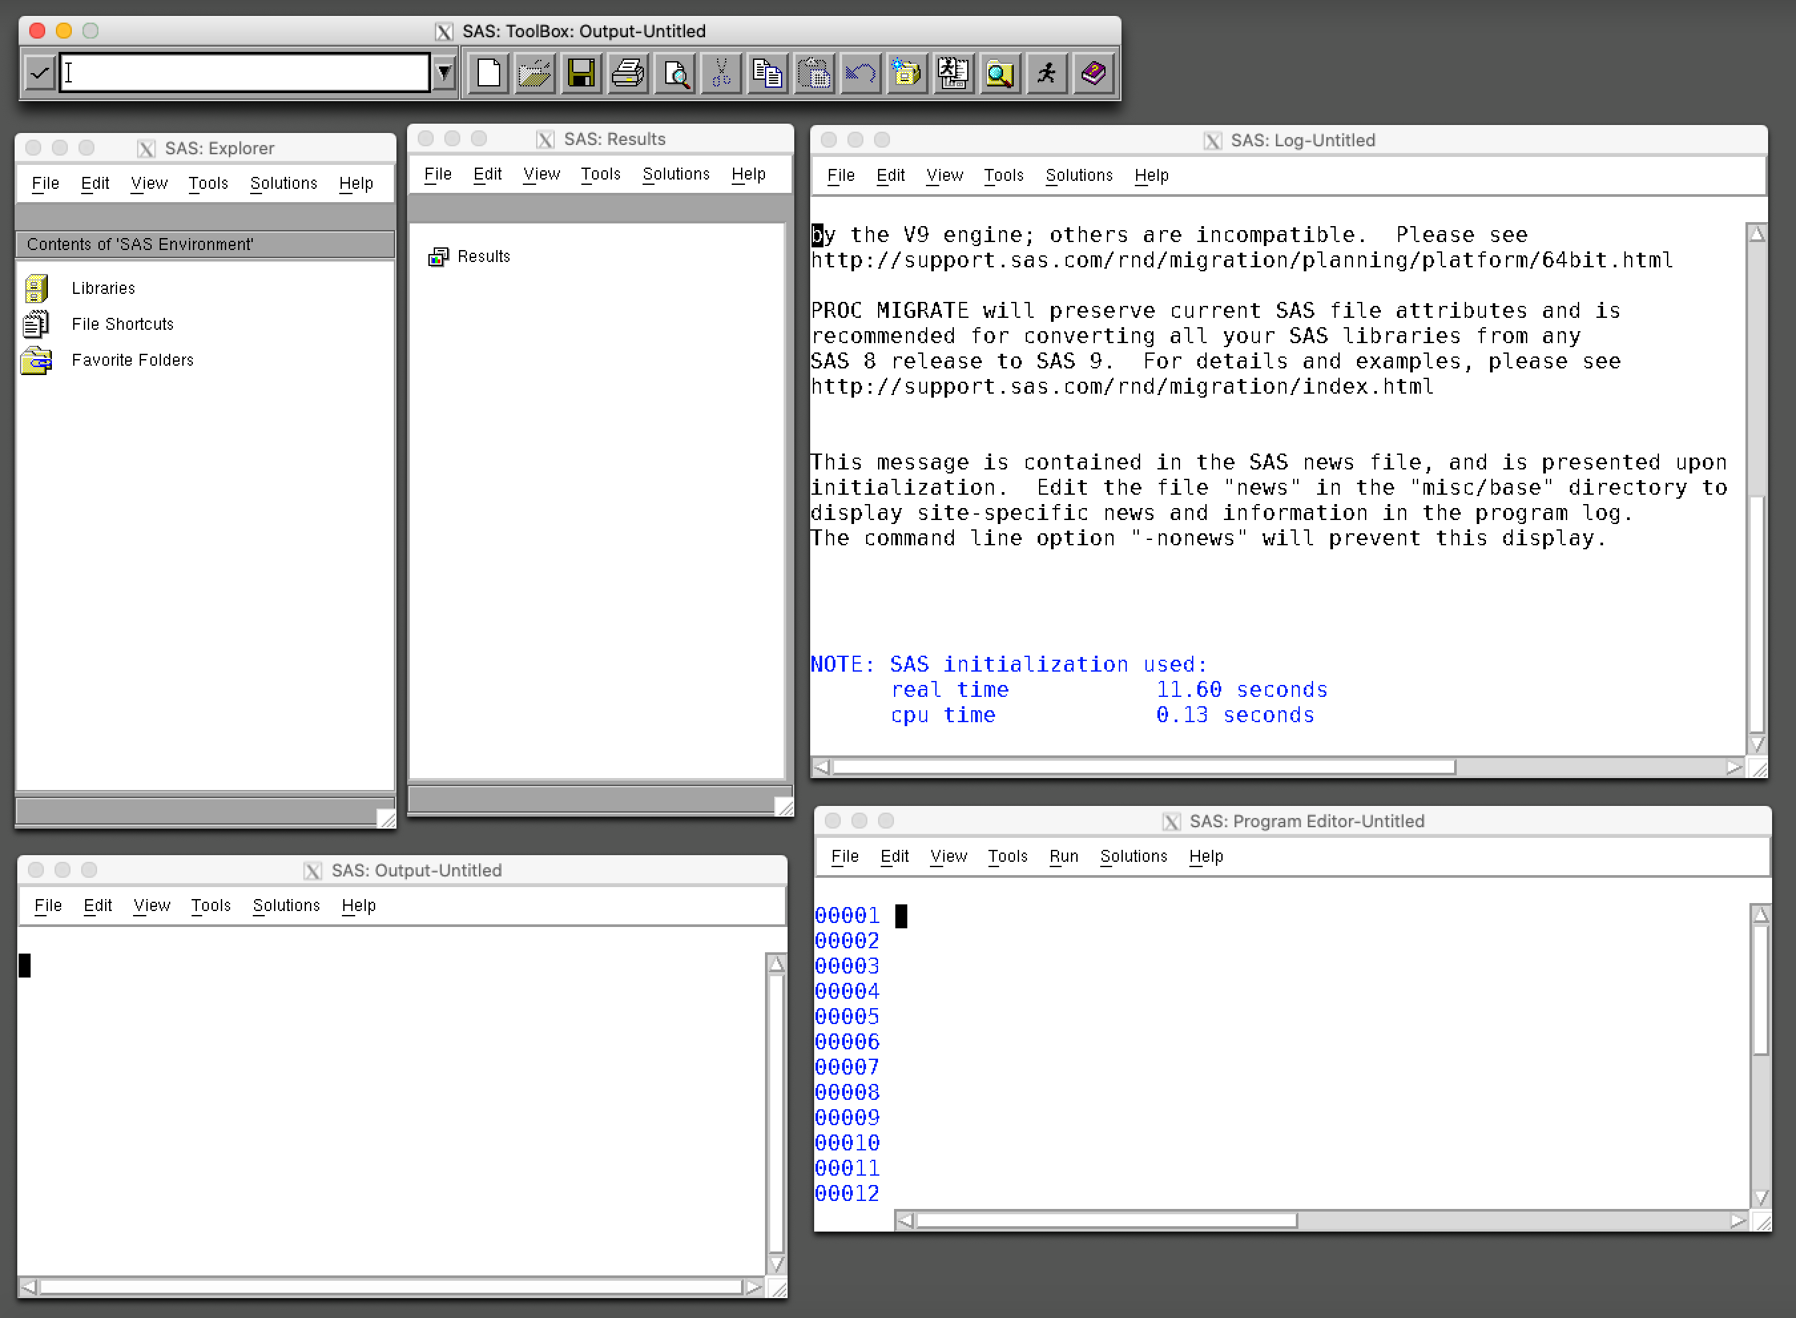
Task: Click the Program Editor toolbar icon beside New Library
Action: (953, 74)
